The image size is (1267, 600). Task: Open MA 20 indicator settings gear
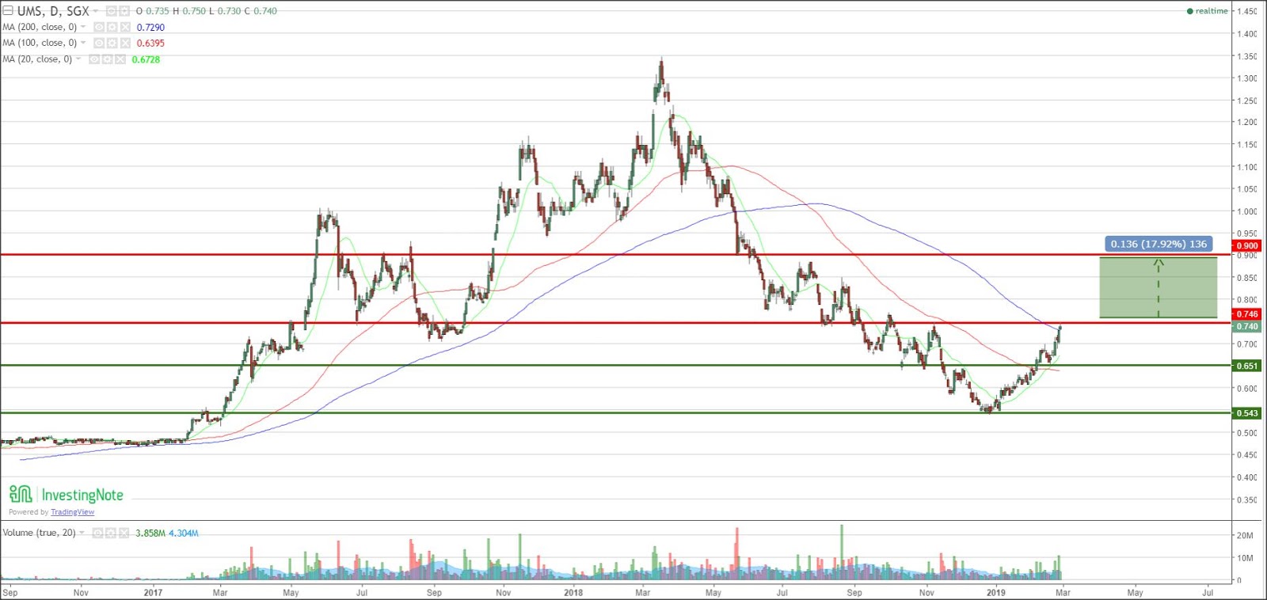pyautogui.click(x=107, y=59)
